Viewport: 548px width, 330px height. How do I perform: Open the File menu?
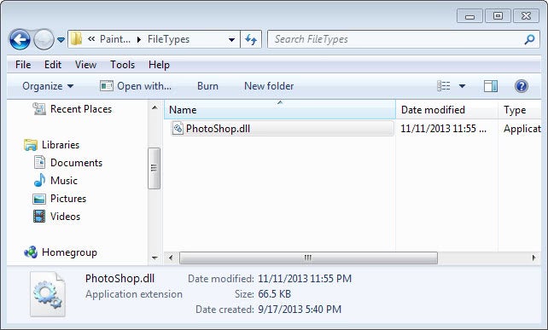[23, 65]
